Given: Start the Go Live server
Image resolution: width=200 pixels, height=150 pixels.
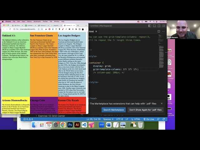Looking at the screenshot, I should [149, 119].
